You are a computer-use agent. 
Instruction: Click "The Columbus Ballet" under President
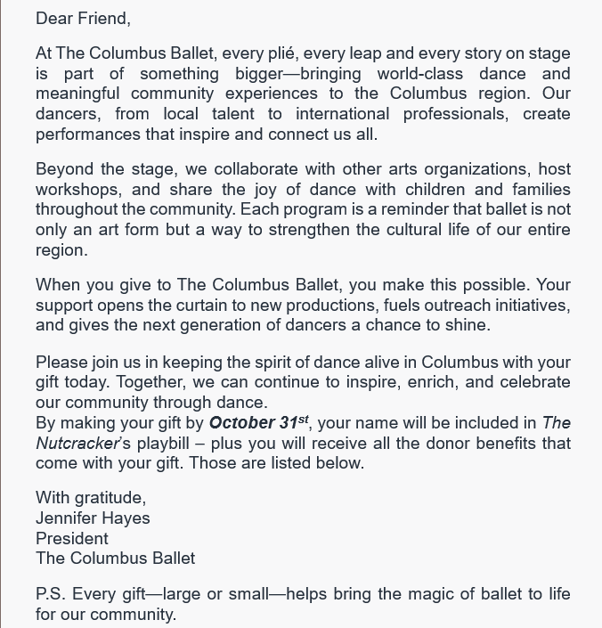pos(115,559)
